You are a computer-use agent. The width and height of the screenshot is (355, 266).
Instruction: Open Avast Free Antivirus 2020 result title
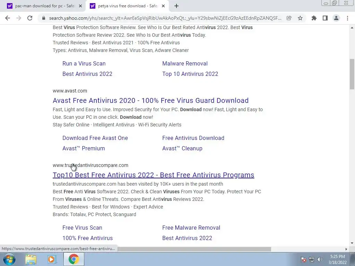[150, 100]
